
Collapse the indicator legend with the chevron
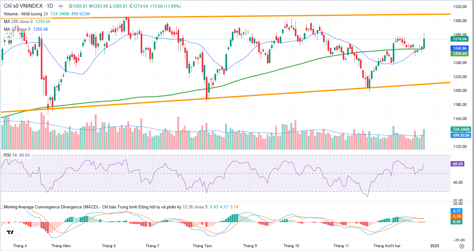pyautogui.click(x=8, y=37)
